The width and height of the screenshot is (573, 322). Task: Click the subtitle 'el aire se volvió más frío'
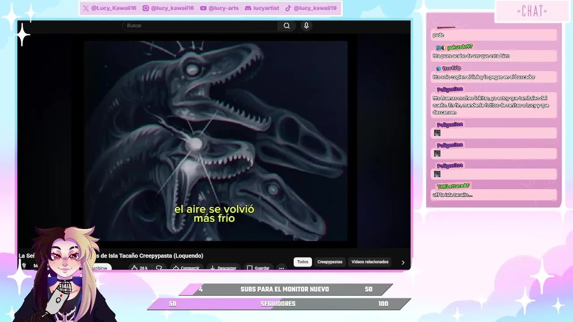(x=214, y=214)
